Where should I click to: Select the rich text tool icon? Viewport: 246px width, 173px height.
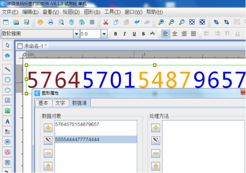8,131
